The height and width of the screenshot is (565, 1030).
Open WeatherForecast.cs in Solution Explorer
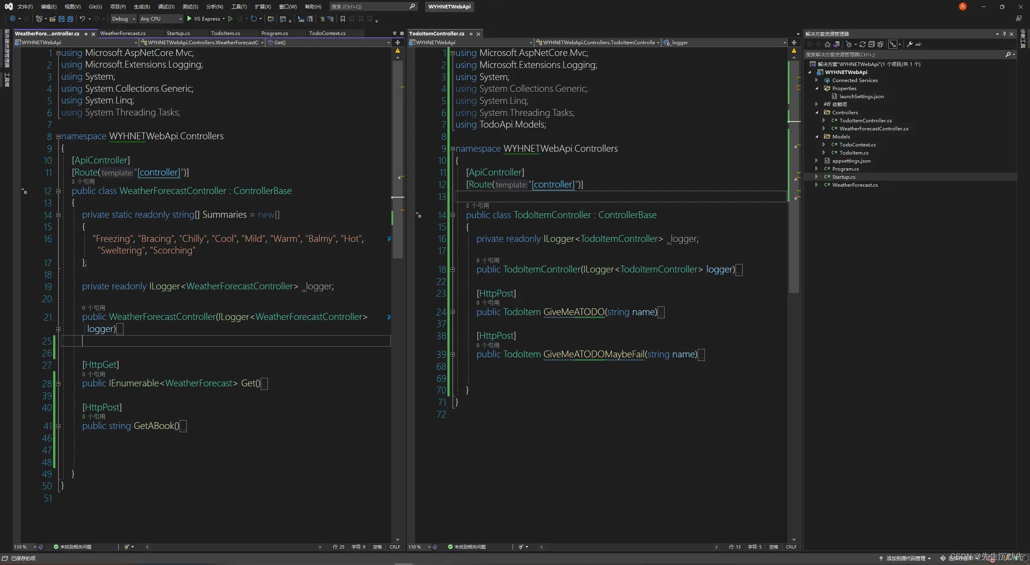point(855,185)
